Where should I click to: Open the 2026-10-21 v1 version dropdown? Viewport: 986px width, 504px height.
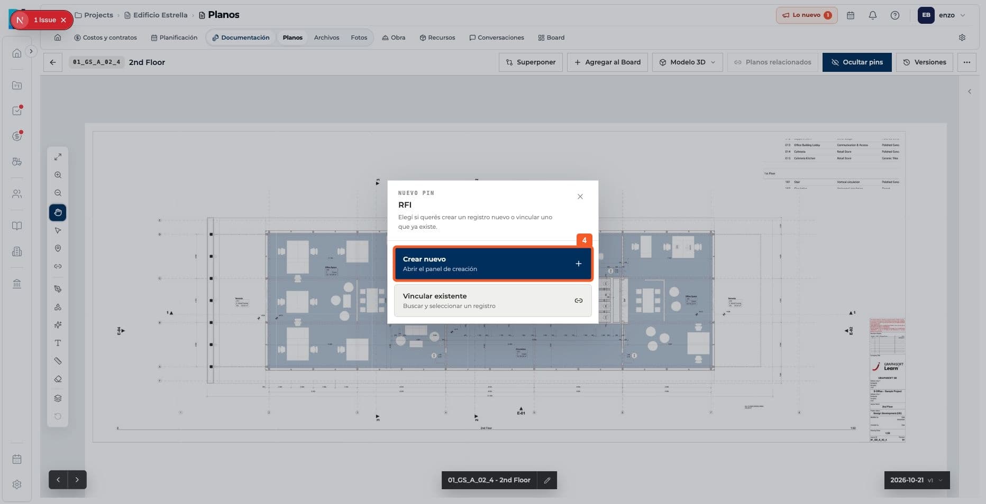tap(917, 480)
